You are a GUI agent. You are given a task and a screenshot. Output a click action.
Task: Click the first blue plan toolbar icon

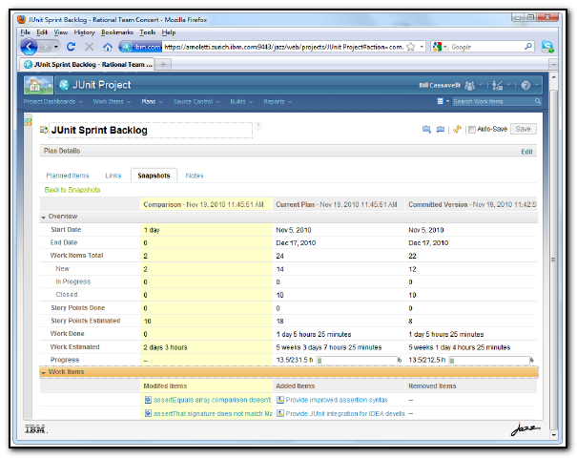coord(426,129)
